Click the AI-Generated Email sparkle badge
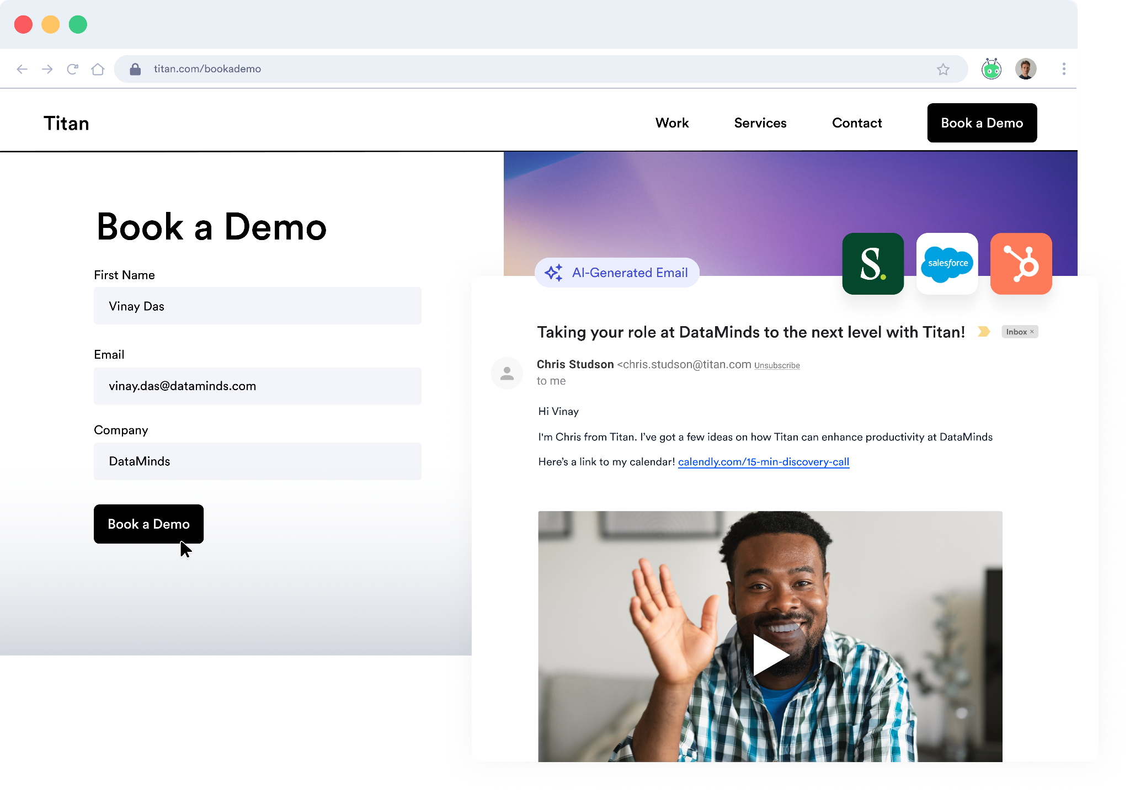Screen dimensions: 1130x793 pyautogui.click(x=616, y=272)
